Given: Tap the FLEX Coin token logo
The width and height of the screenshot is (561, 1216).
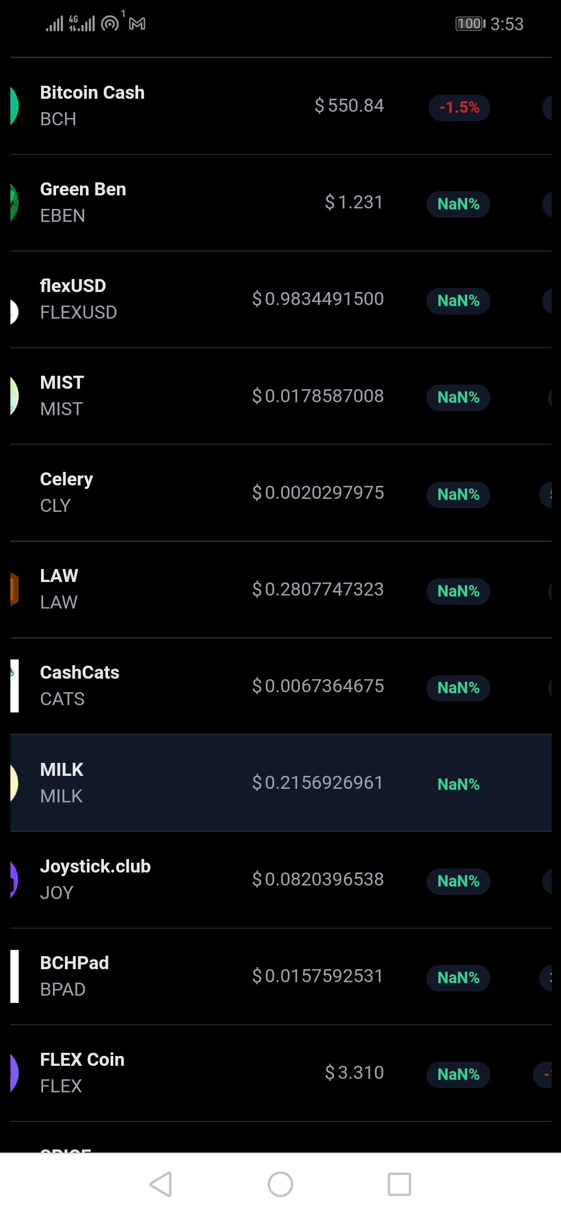Looking at the screenshot, I should click(15, 1073).
